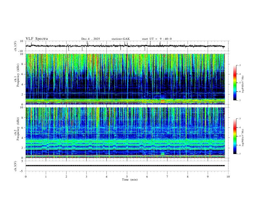Image resolution: width=257 pixels, height=198 pixels.
Task: Click the ch.1 "Frequency (kHz)" axis label
Action: [18, 75]
